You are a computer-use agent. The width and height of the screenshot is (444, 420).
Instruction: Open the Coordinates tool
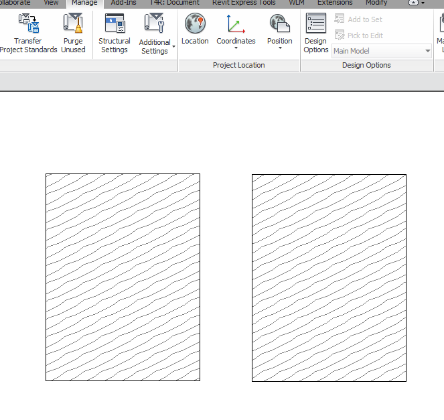pyautogui.click(x=236, y=31)
